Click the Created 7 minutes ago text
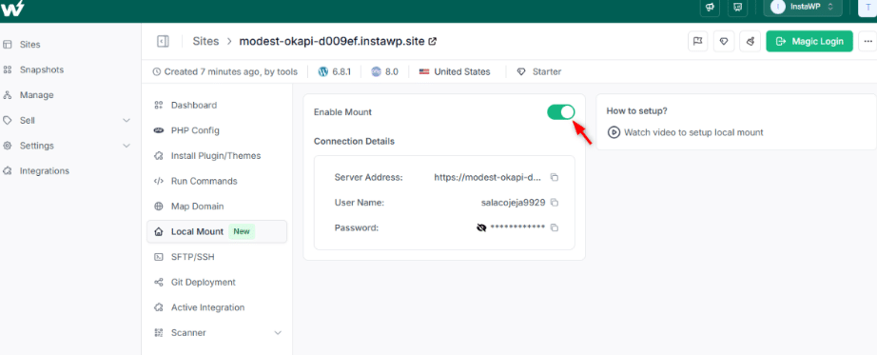The height and width of the screenshot is (355, 877). click(231, 71)
